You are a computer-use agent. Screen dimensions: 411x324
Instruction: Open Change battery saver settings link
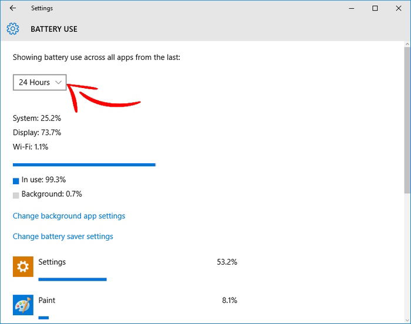tap(63, 237)
